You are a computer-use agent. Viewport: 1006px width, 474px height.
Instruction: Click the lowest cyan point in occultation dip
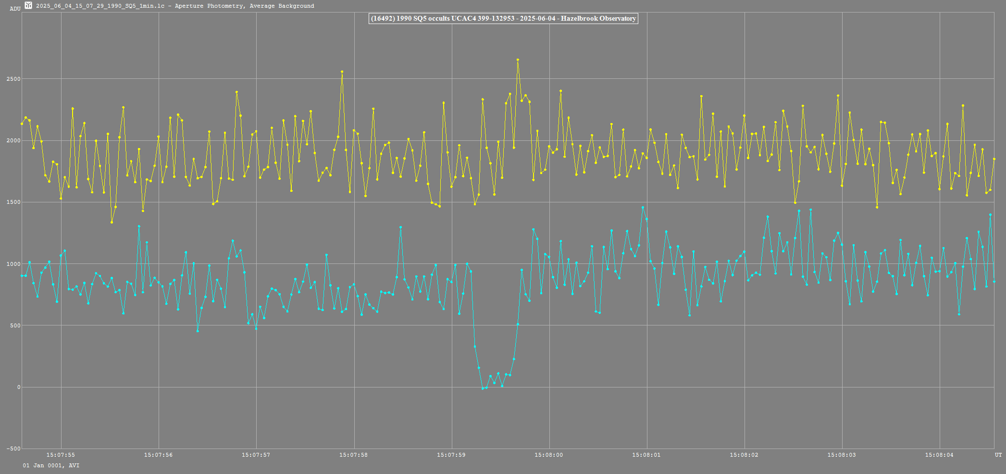pyautogui.click(x=483, y=388)
